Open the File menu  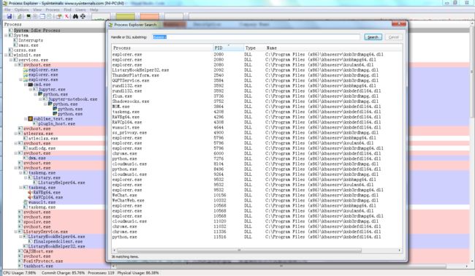click(7, 9)
